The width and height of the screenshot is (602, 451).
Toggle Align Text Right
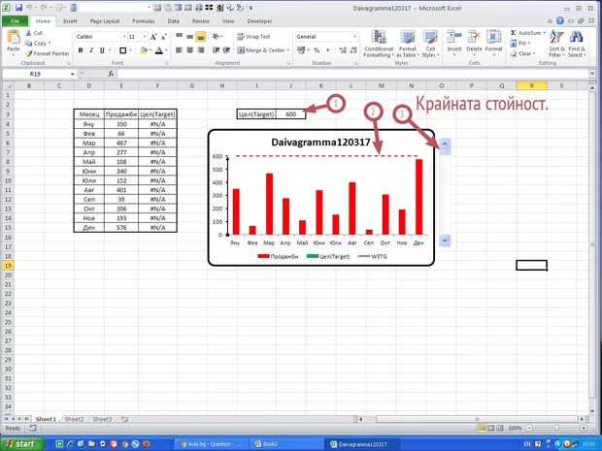200,50
